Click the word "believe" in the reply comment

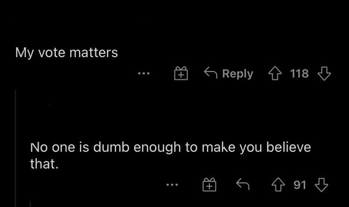(x=289, y=148)
